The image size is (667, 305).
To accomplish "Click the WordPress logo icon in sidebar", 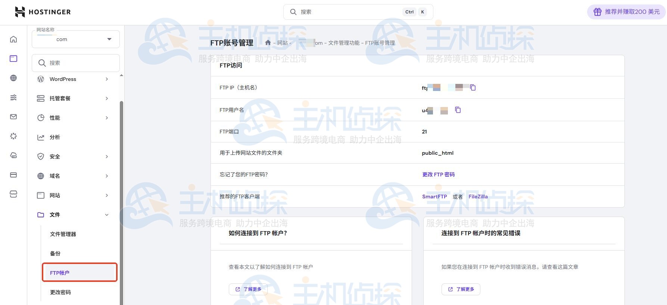I will tap(41, 79).
